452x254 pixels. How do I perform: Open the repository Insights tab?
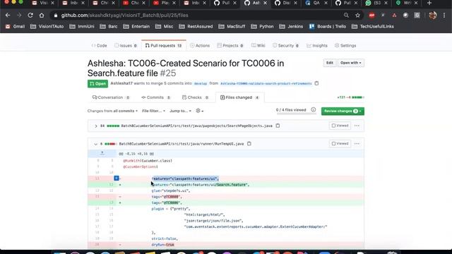tap(317, 45)
